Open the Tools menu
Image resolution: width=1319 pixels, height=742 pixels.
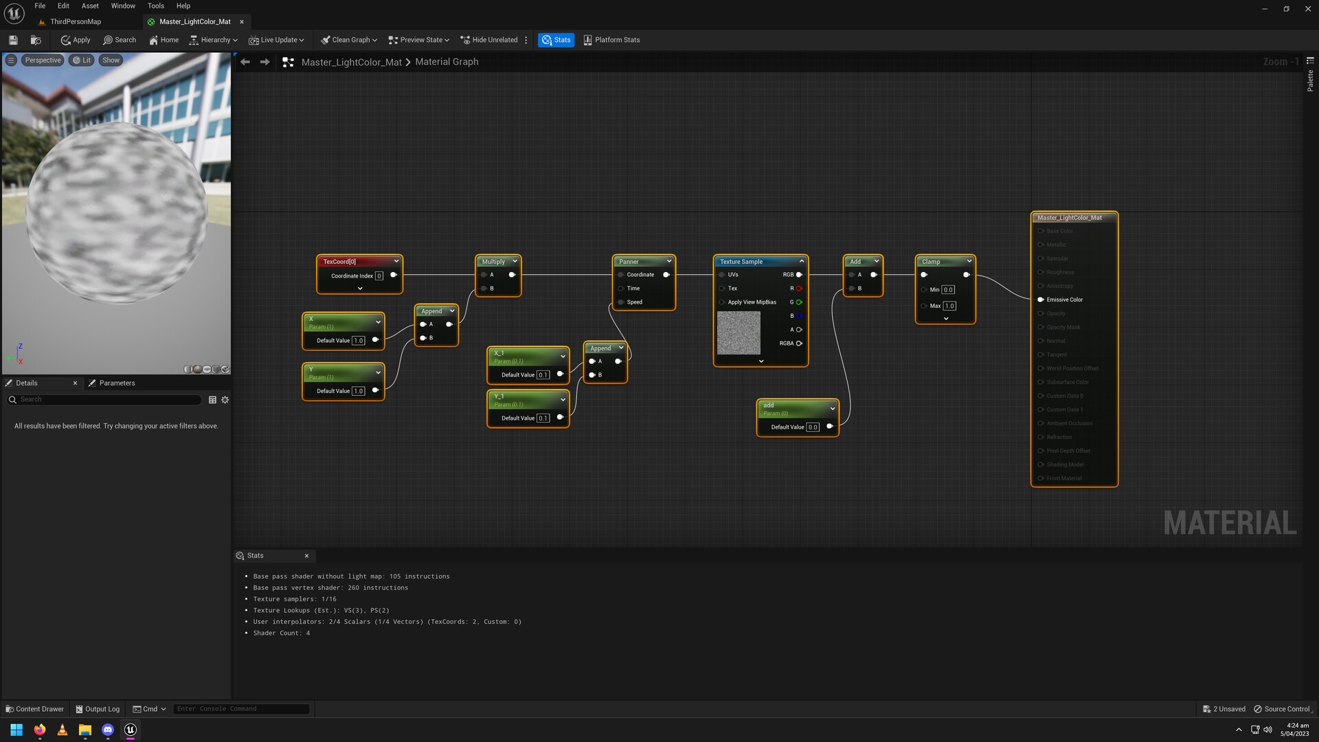[155, 5]
